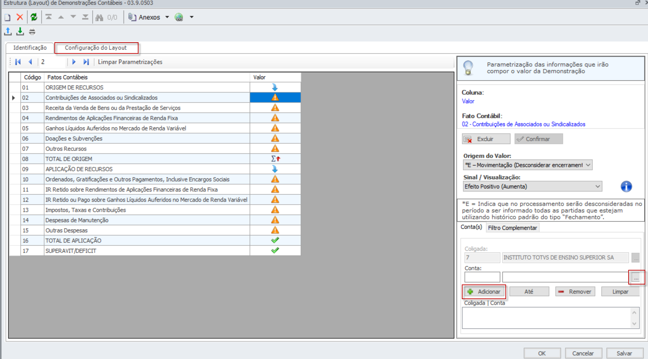The image size is (648, 359).
Task: Click the page number field
Action: click(52, 62)
